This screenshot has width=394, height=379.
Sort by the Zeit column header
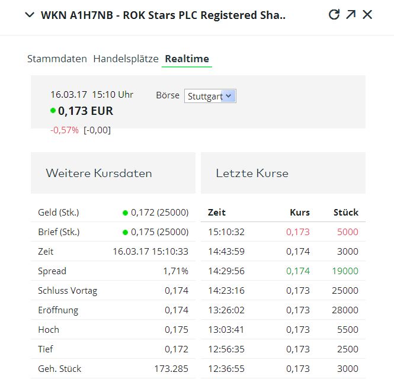click(217, 213)
